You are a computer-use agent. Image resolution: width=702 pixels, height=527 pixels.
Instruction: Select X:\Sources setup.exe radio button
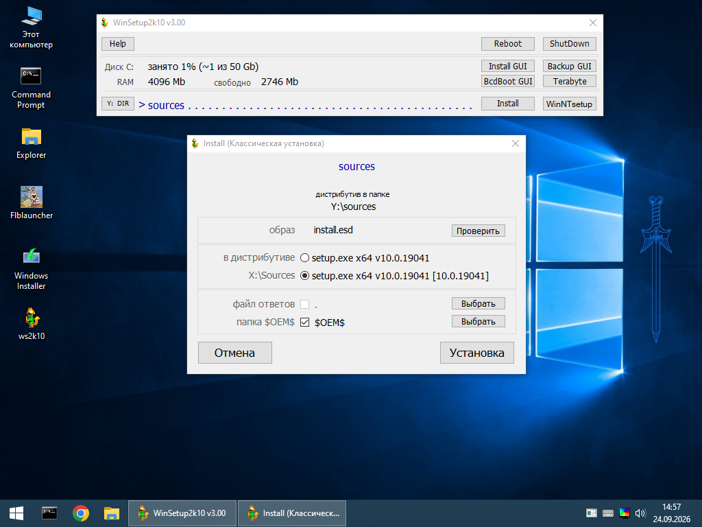tap(304, 276)
